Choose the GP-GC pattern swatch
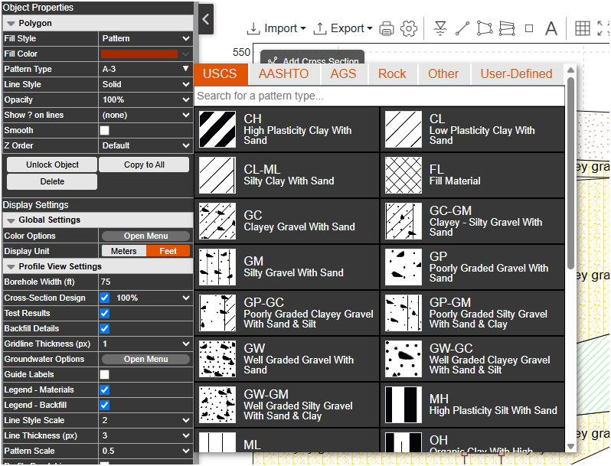611x466 pixels. (217, 313)
